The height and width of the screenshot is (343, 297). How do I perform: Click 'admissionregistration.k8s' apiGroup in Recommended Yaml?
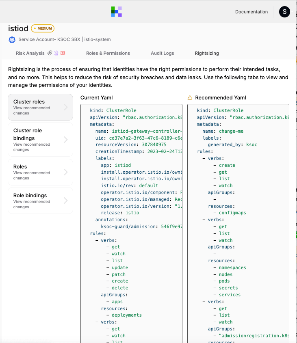(x=254, y=336)
